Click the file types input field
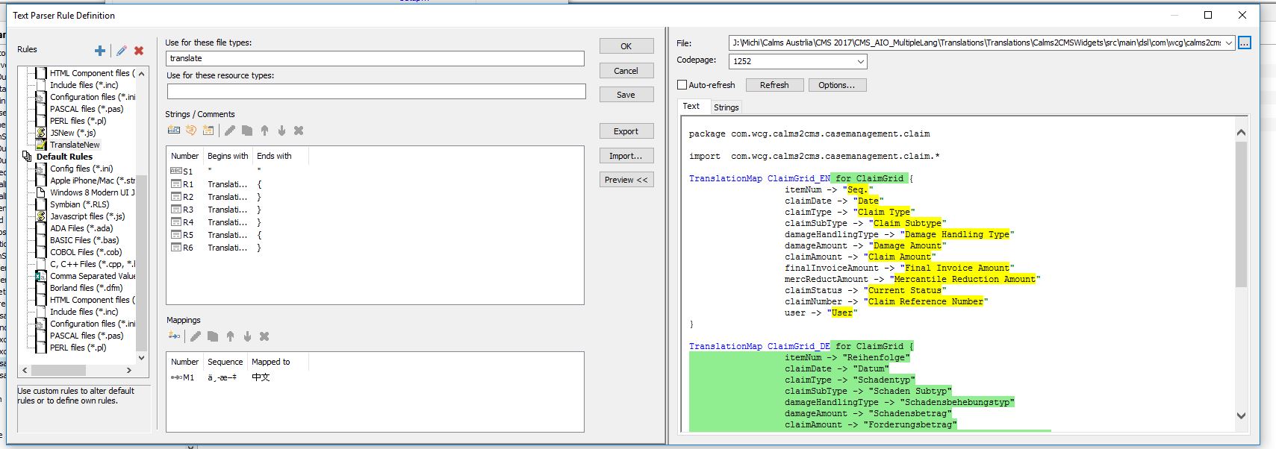The image size is (1276, 449). click(x=375, y=58)
